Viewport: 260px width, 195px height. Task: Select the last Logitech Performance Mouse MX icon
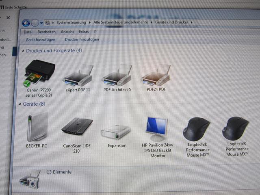(x=236, y=128)
